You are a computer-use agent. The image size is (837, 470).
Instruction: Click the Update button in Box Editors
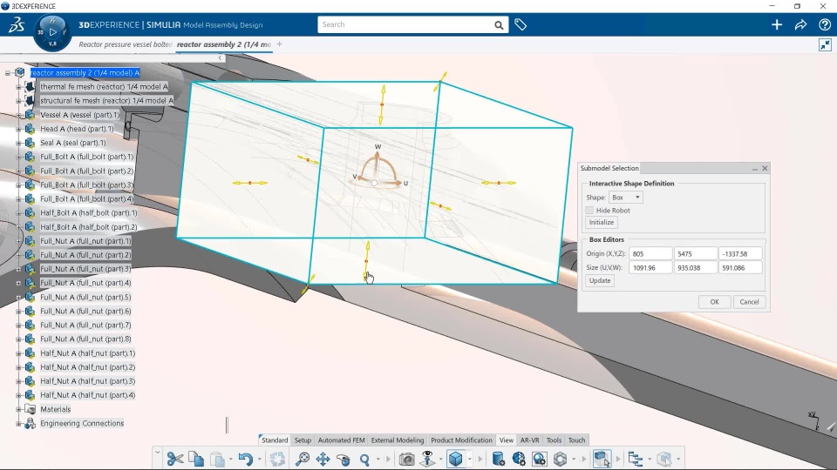tap(600, 281)
